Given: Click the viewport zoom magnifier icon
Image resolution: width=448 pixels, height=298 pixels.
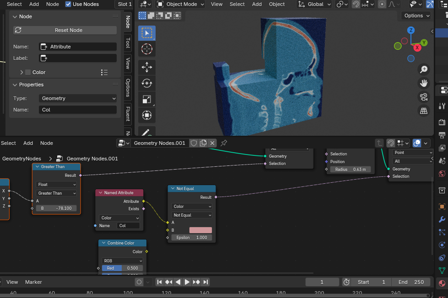Looking at the screenshot, I should click(x=424, y=69).
